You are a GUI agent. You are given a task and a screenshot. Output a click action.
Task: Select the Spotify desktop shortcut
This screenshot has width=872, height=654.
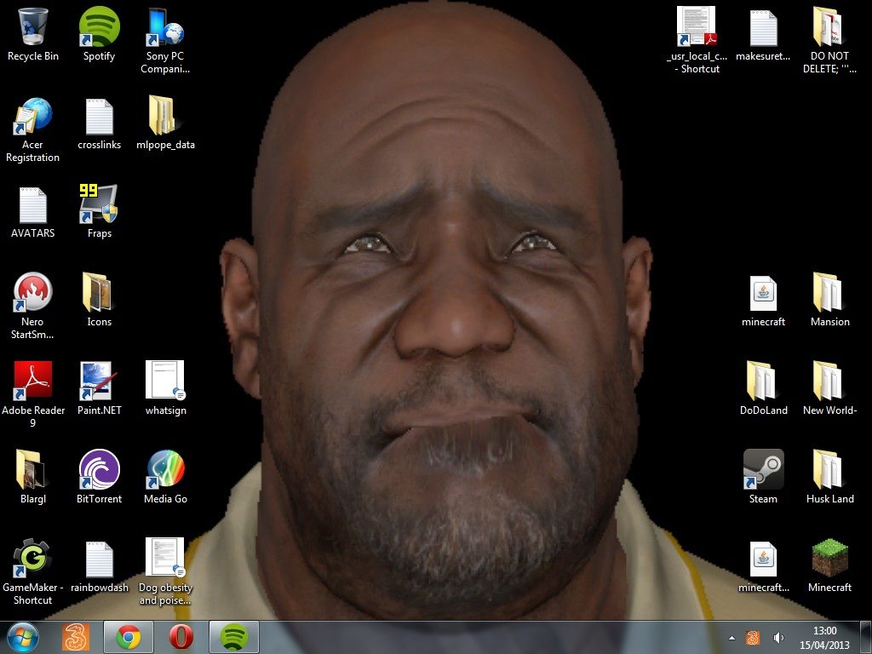[x=99, y=34]
